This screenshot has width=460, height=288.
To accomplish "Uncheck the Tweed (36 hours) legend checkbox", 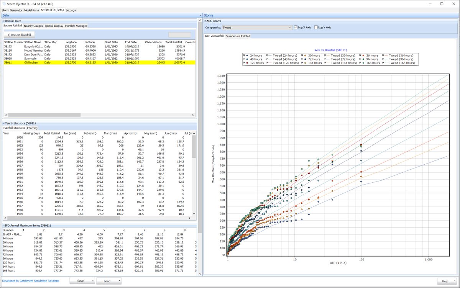I will 384,56.
